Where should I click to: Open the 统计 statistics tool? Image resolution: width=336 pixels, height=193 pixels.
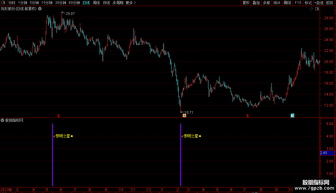pyautogui.click(x=277, y=3)
